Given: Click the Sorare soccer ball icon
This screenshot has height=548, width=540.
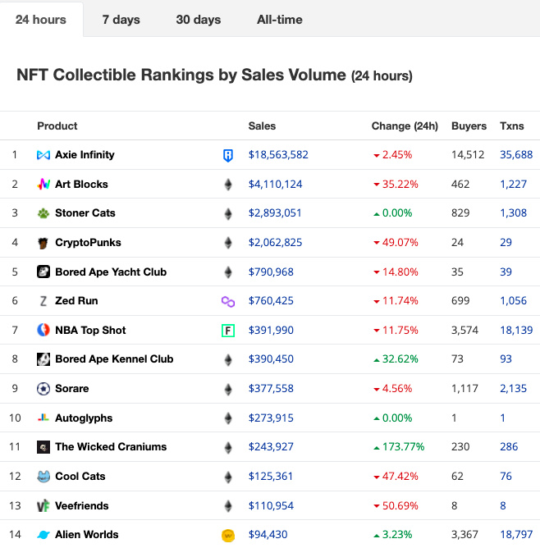Looking at the screenshot, I should pyautogui.click(x=43, y=389).
